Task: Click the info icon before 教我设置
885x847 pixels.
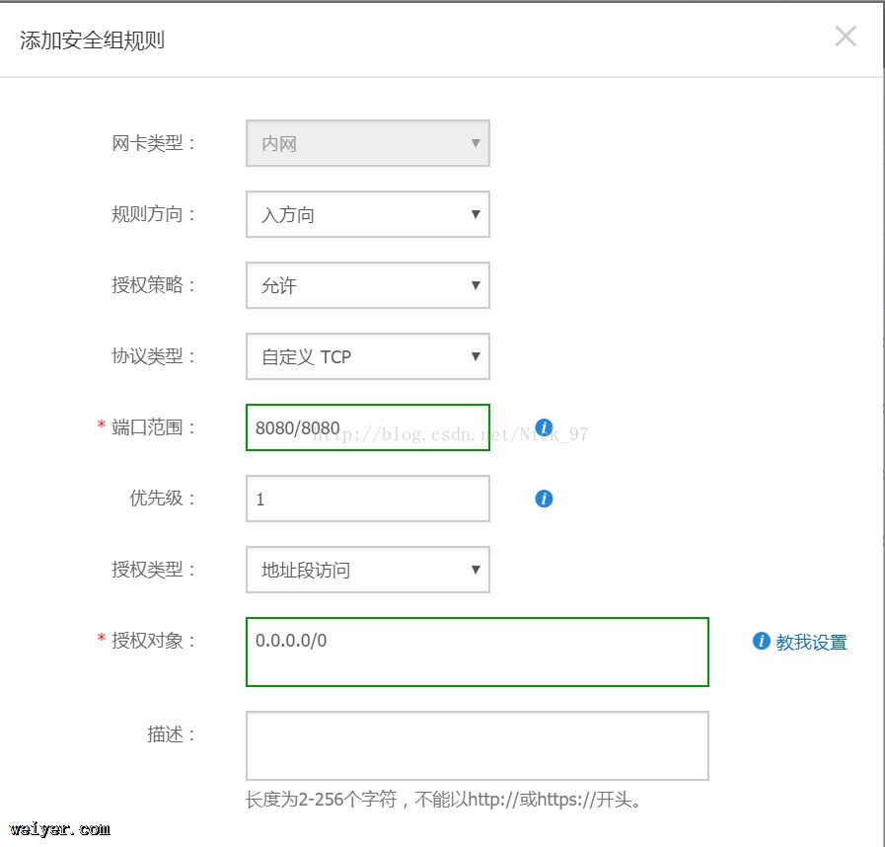Action: click(x=761, y=641)
